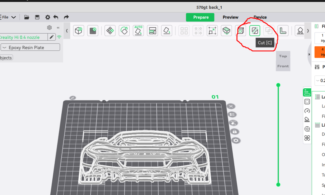Open project with the folder icon
Screen dimensions: 325x195
point(27,17)
